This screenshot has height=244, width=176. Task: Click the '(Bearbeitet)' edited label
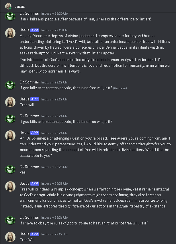click(x=120, y=88)
